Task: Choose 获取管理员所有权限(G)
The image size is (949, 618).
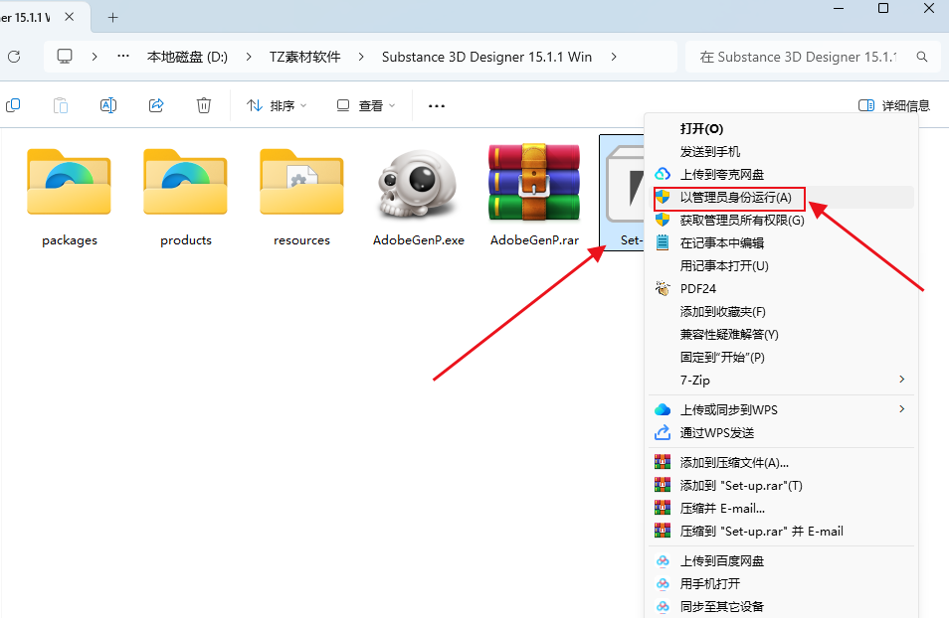Action: pyautogui.click(x=781, y=221)
